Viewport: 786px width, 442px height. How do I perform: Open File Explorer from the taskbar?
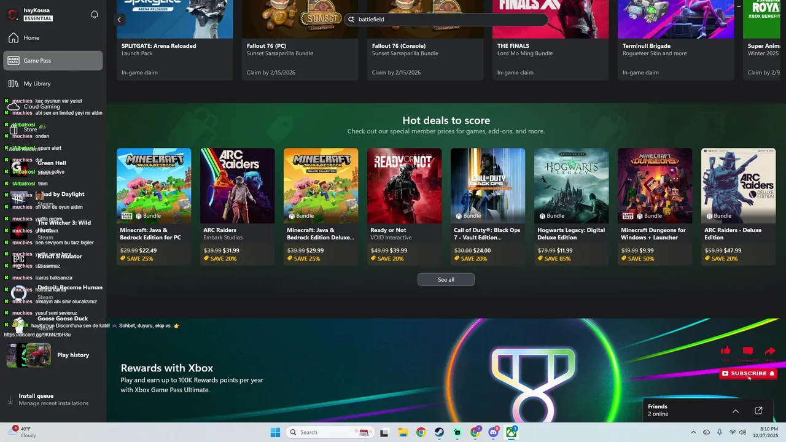tap(403, 432)
